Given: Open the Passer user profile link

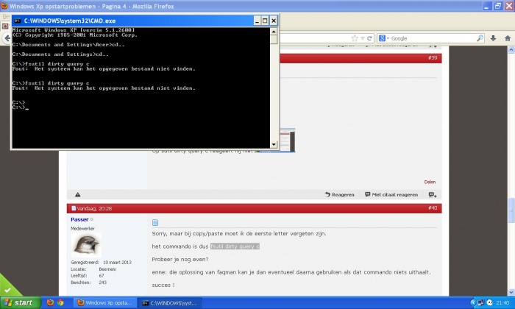Looking at the screenshot, I should coord(79,219).
